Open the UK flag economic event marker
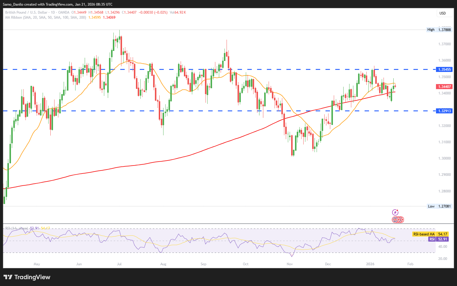457x286 pixels. pyautogui.click(x=395, y=220)
